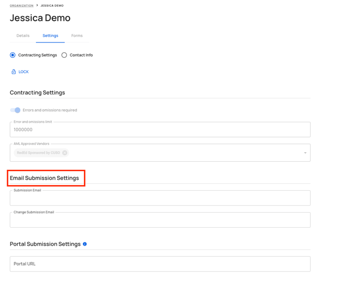Go to the Organization breadcrumb link
The width and height of the screenshot is (344, 293).
coord(21,5)
